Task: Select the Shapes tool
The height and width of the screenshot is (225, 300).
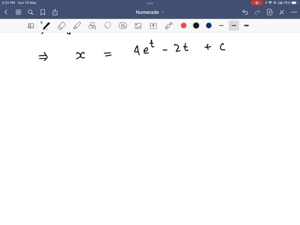Action: (x=92, y=26)
